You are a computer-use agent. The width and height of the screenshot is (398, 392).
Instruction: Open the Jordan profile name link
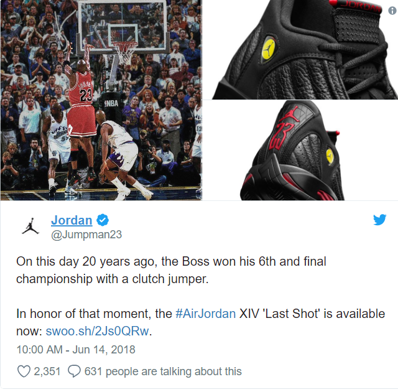[72, 220]
